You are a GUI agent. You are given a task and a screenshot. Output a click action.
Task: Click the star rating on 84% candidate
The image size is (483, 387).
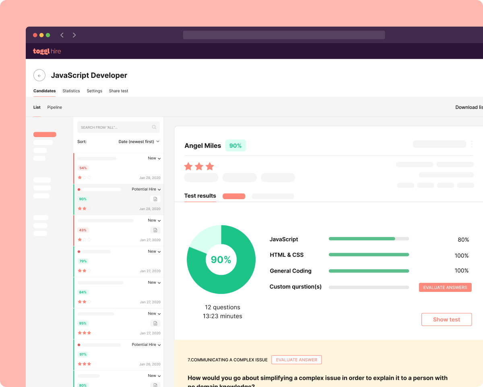tap(85, 302)
